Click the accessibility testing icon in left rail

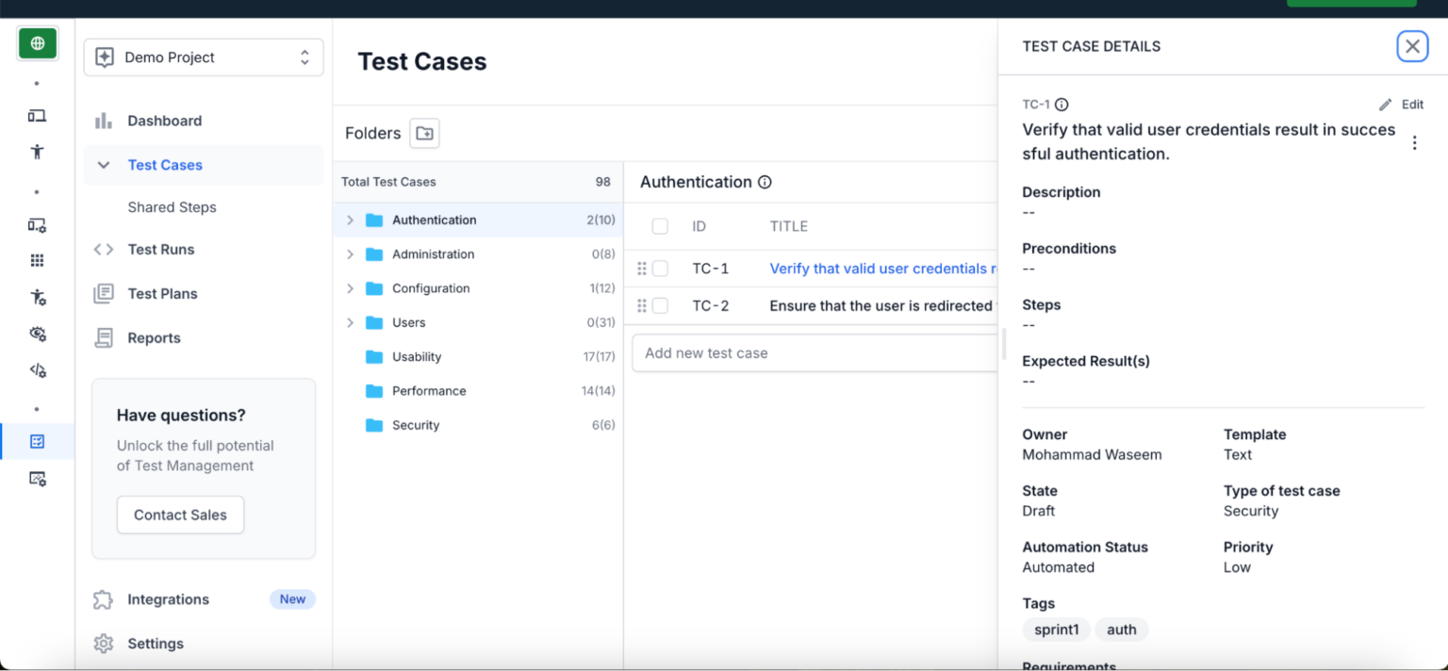pyautogui.click(x=37, y=151)
